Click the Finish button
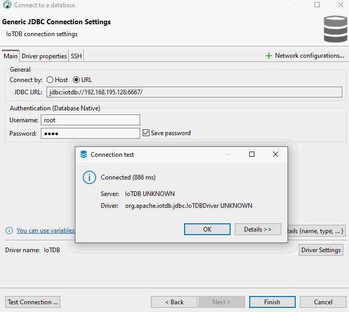This screenshot has height=312, width=349. [272, 302]
